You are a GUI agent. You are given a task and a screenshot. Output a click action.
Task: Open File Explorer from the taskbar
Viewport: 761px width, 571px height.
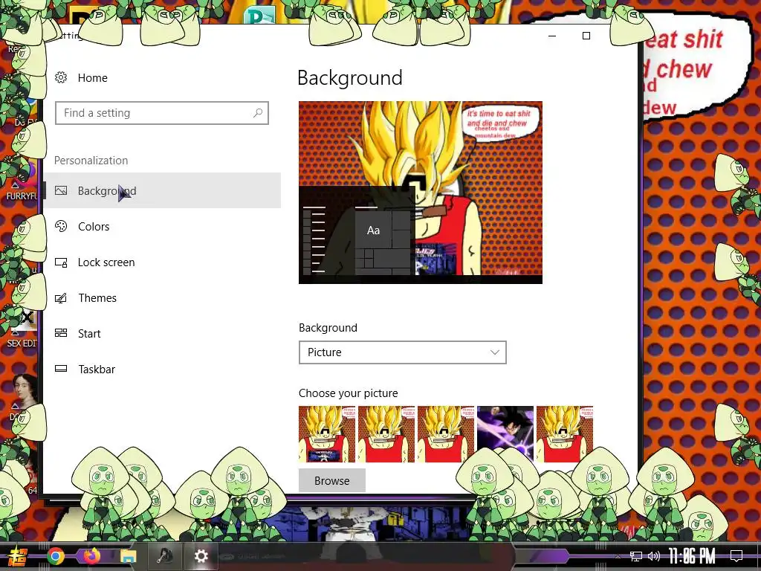click(x=129, y=556)
